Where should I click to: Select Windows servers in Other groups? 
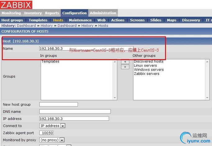point(149,69)
